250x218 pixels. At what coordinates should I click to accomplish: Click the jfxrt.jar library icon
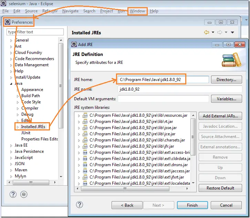(x=85, y=177)
